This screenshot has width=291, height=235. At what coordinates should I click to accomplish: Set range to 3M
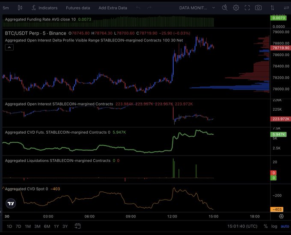[x=37, y=226]
